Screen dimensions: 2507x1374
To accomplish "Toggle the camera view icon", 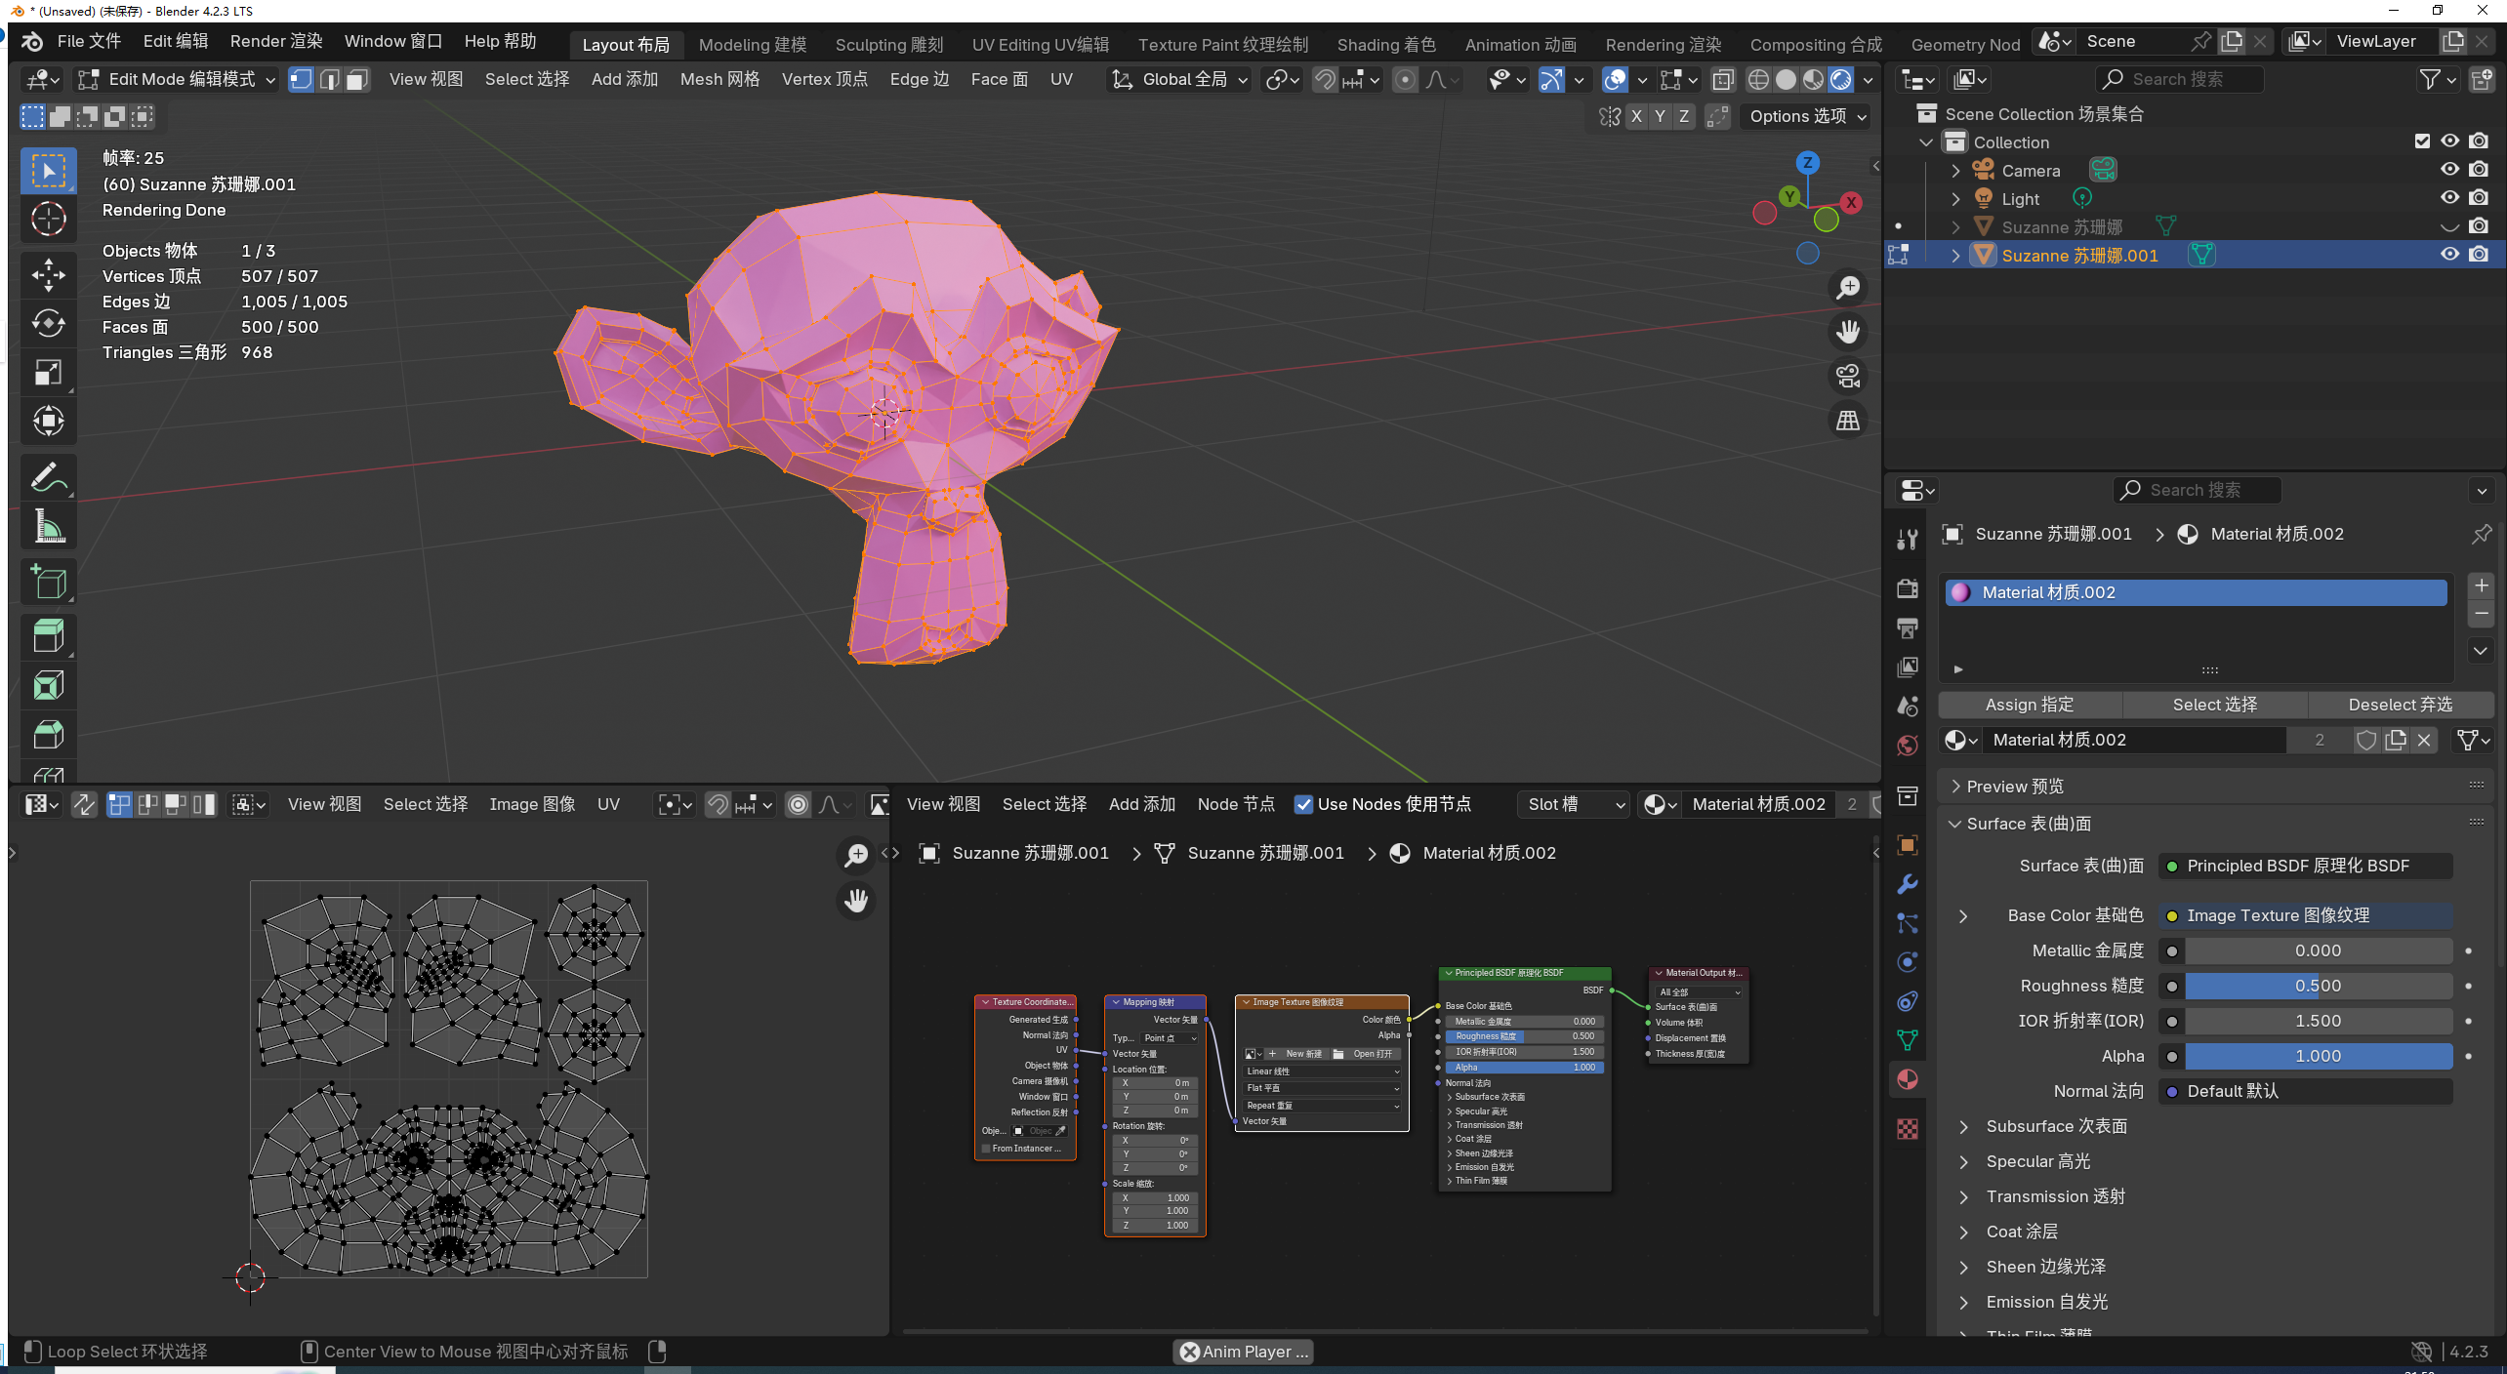I will click(x=1848, y=377).
